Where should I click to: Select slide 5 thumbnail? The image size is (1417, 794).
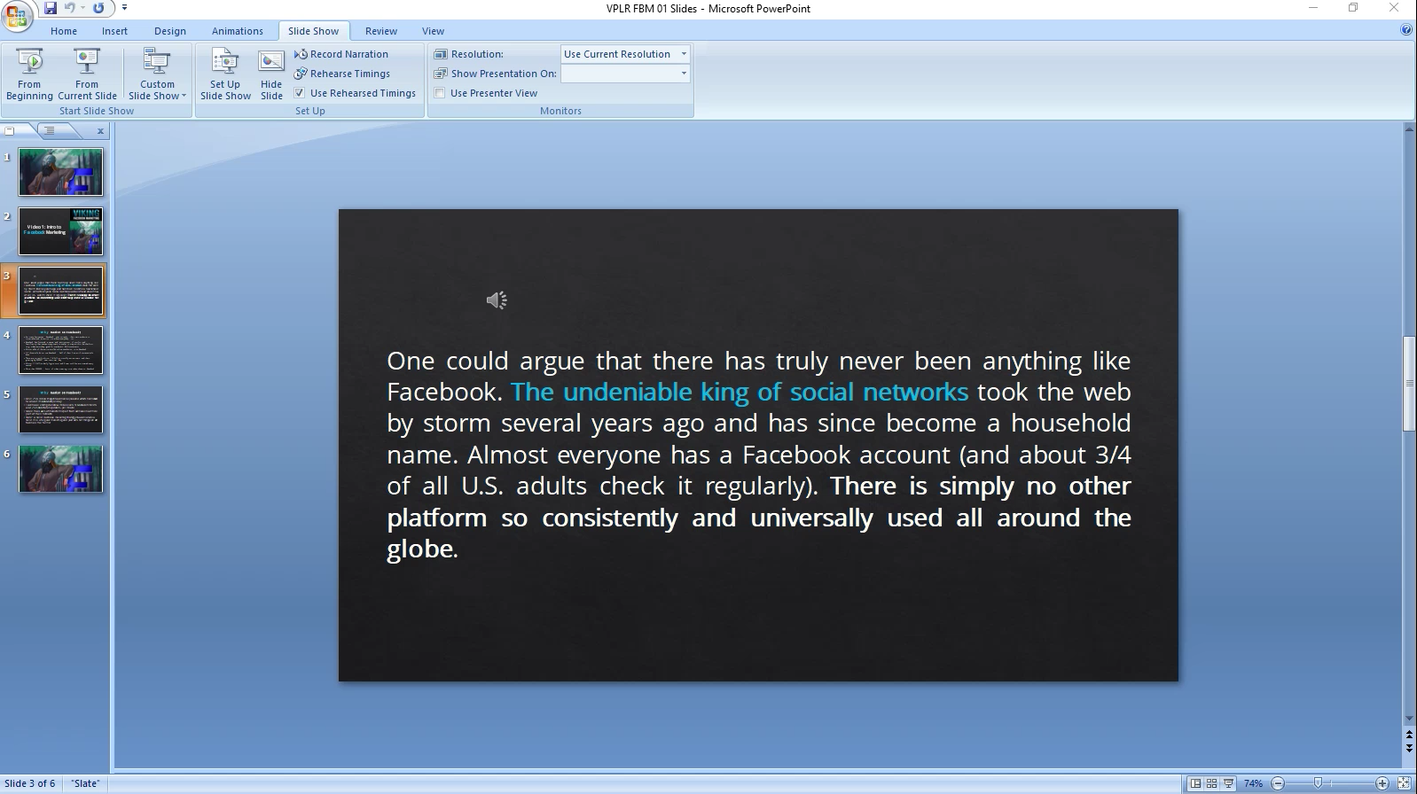61,409
